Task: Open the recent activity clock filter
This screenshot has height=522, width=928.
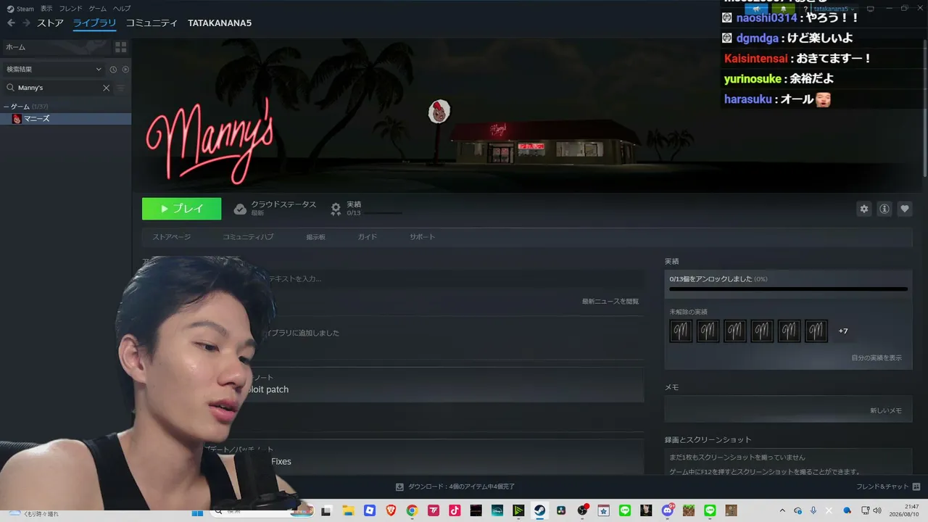Action: tap(113, 70)
